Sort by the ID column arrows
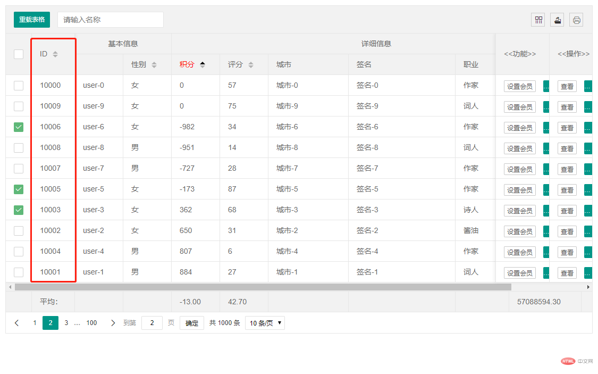 click(x=55, y=54)
